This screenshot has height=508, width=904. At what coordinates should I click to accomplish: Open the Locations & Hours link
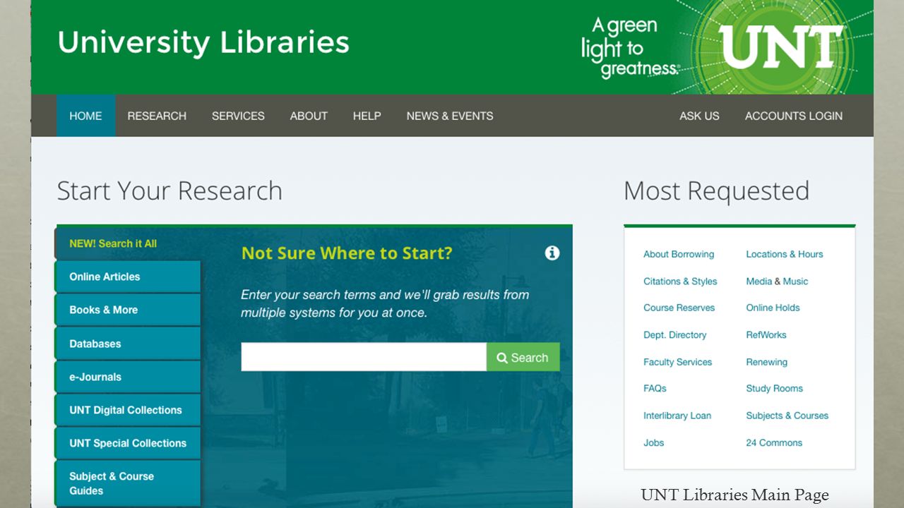pyautogui.click(x=785, y=254)
